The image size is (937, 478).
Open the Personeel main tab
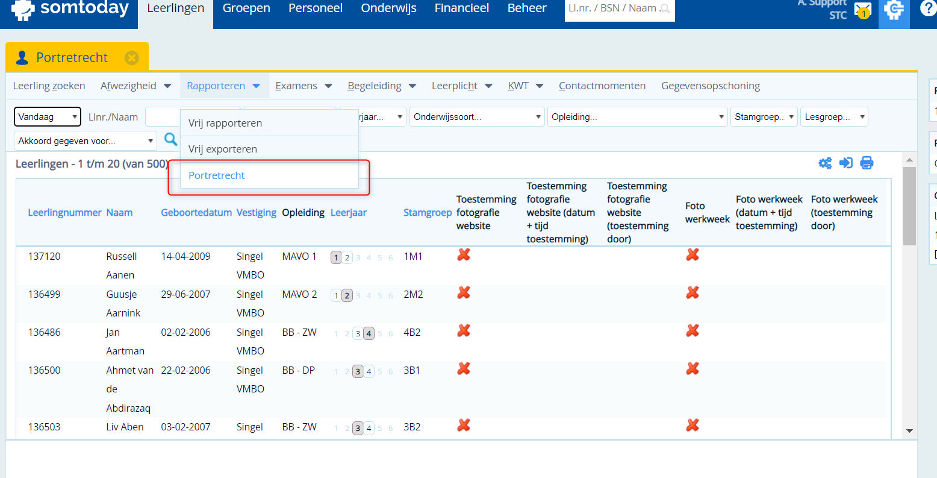(x=316, y=8)
